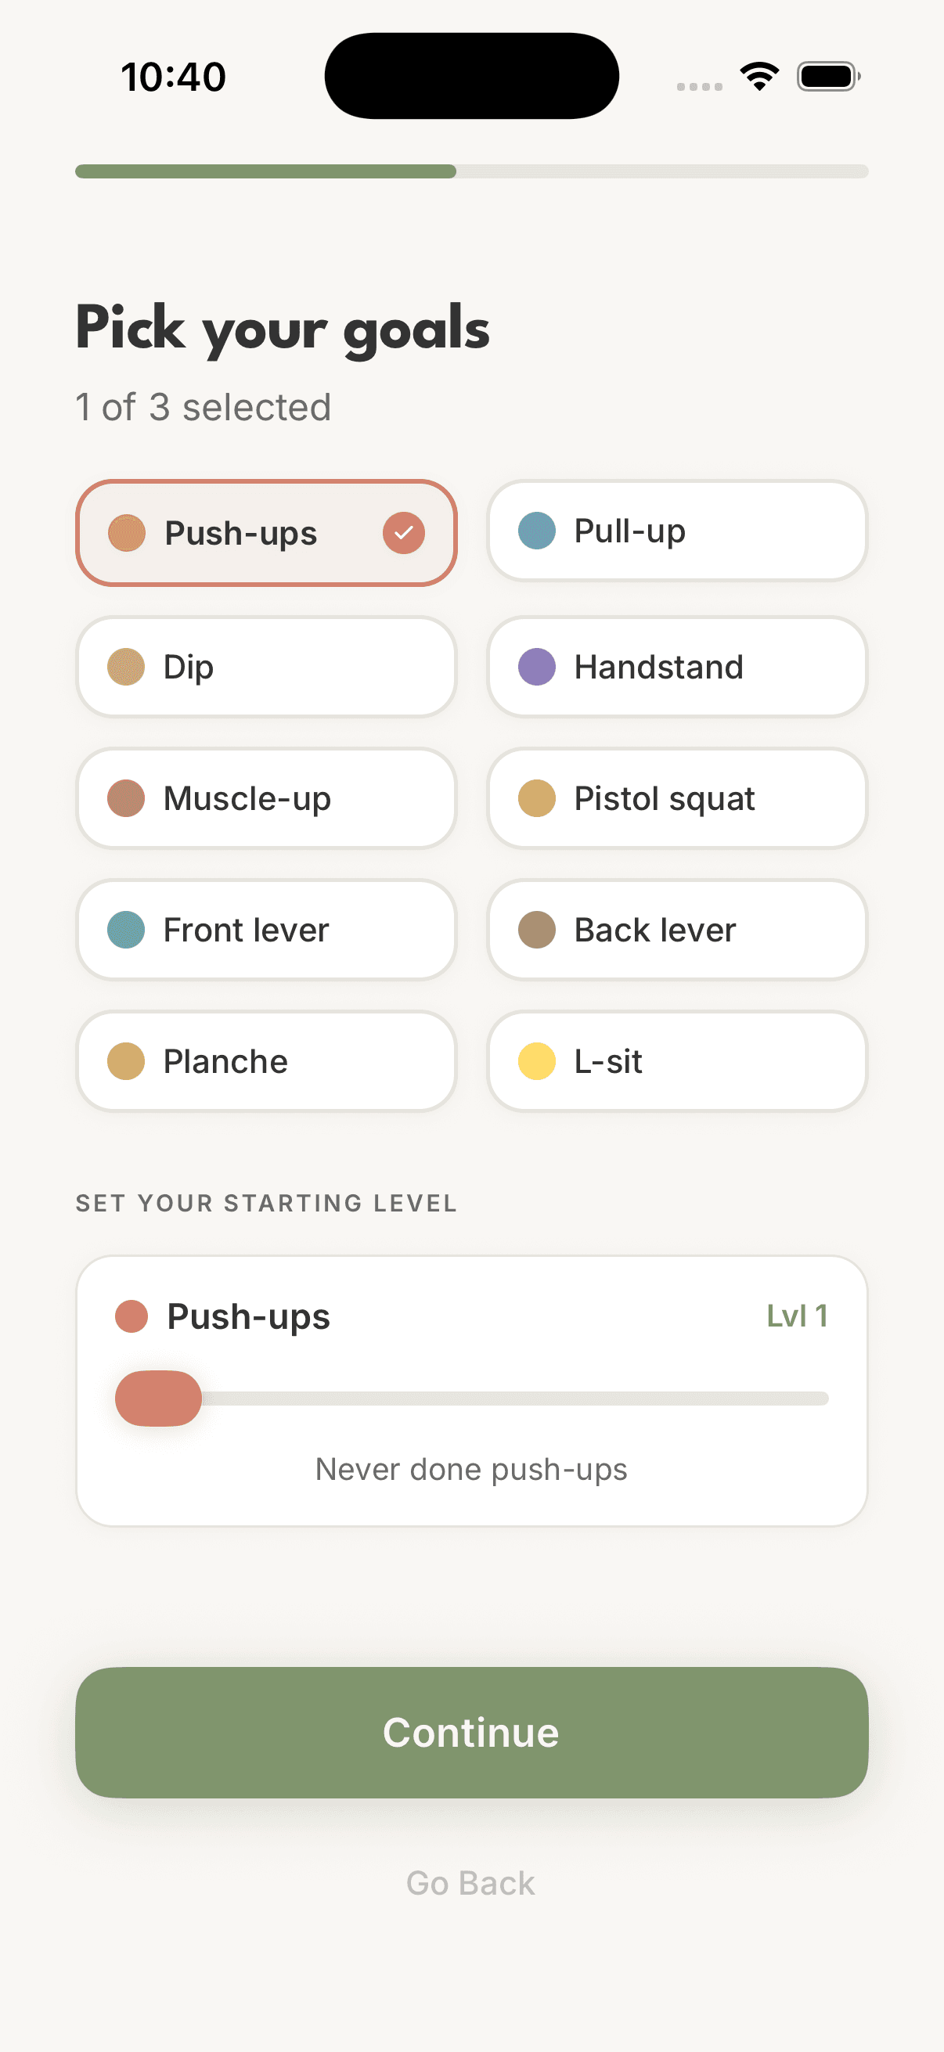Viewport: 944px width, 2052px height.
Task: Click the yellow dot icon beside L-sit
Action: [539, 1060]
